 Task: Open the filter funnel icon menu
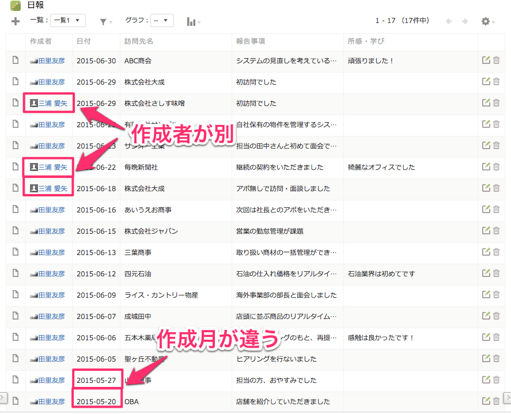point(105,21)
